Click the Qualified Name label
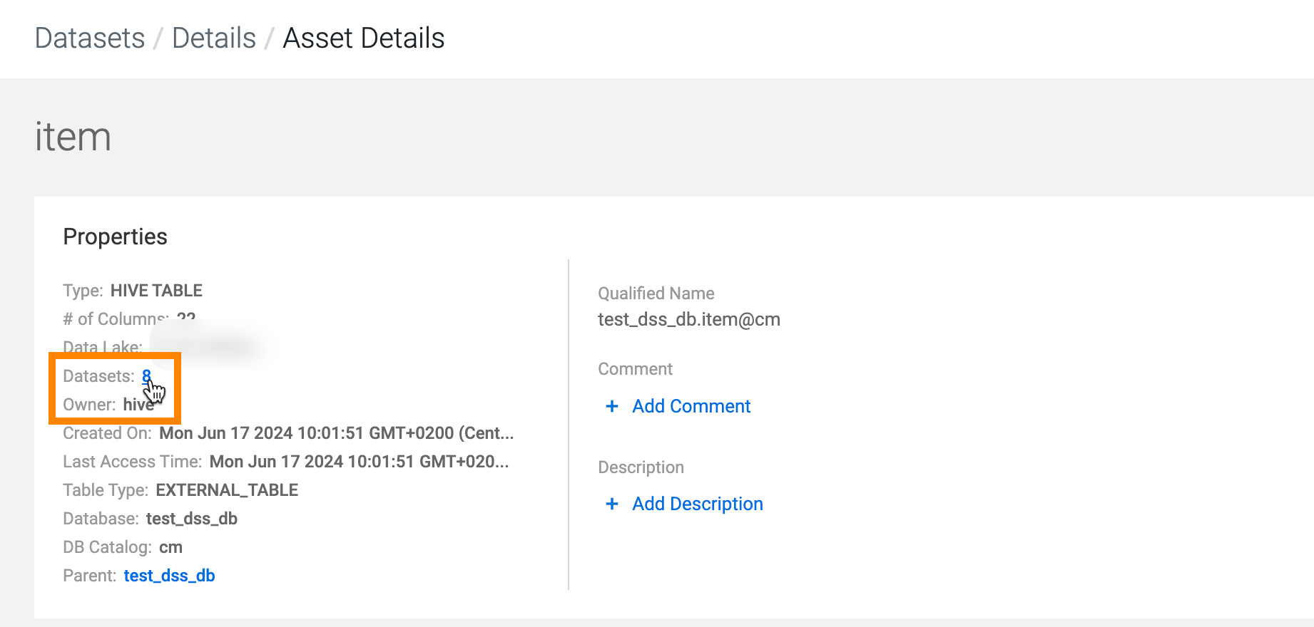The image size is (1314, 627). click(656, 294)
